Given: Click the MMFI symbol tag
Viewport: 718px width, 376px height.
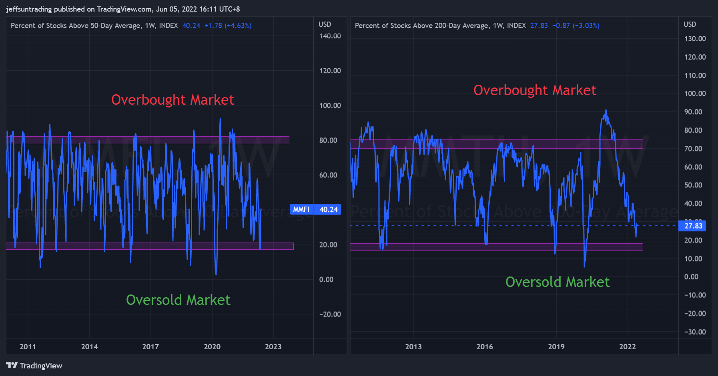Looking at the screenshot, I should point(301,209).
